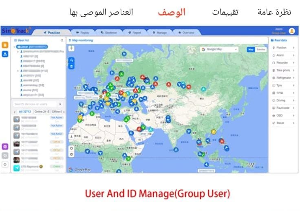Click the teal device icon in 270 Regiment row
300x211 pixels.
pos(17,167)
